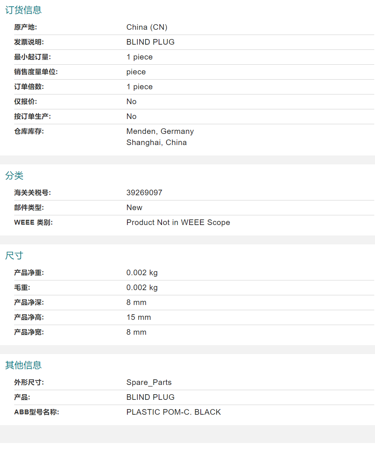Screen dimensions: 375x453
Task: Select the 销售度量单位 label
Action: pos(36,72)
